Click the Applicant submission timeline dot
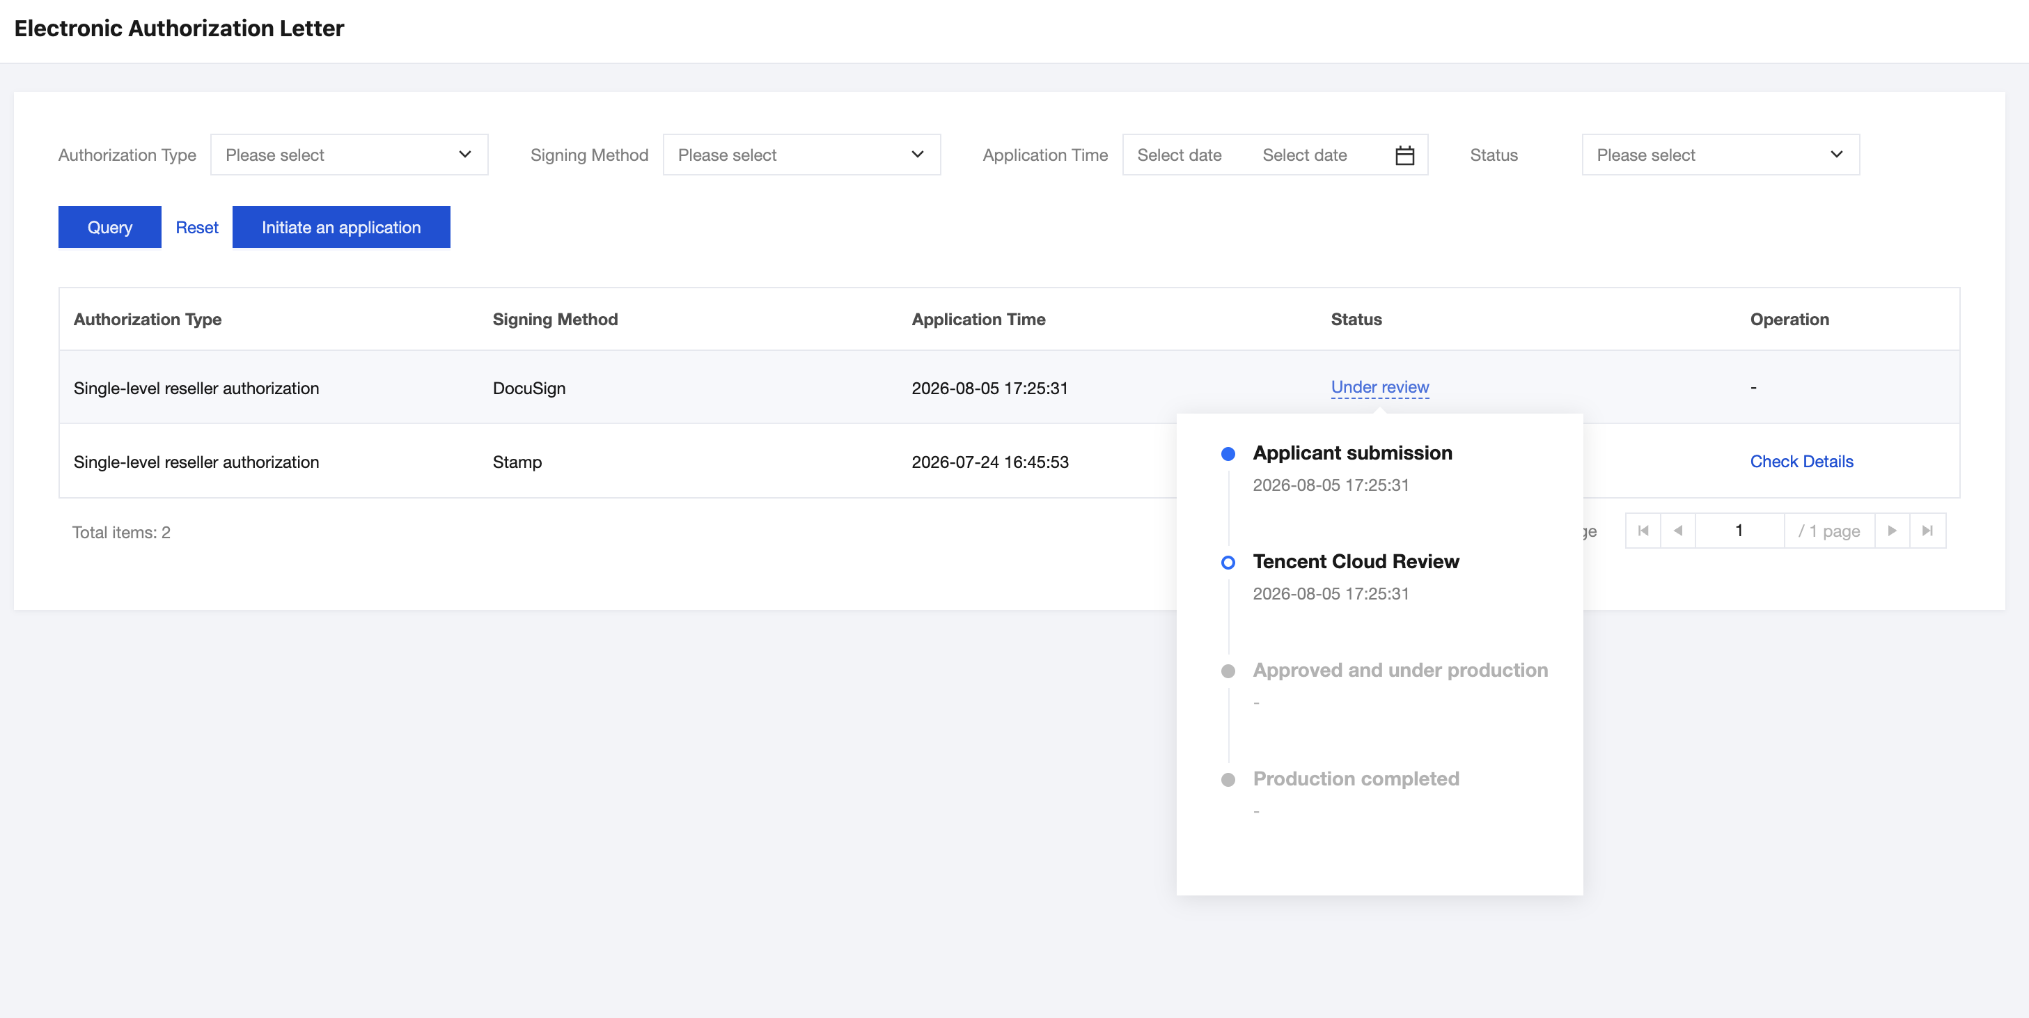Viewport: 2029px width, 1018px height. [1228, 454]
